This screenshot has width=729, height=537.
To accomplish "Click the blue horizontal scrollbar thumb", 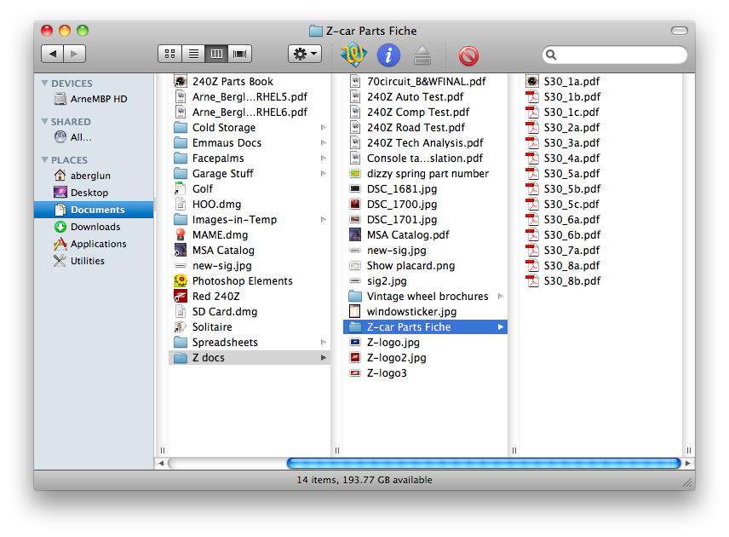I will pyautogui.click(x=484, y=463).
